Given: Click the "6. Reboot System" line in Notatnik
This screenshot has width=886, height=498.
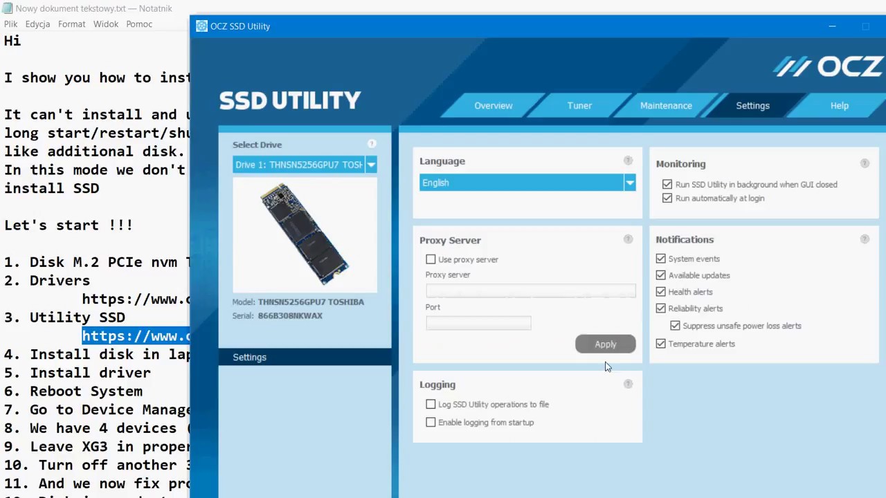Looking at the screenshot, I should tap(73, 391).
